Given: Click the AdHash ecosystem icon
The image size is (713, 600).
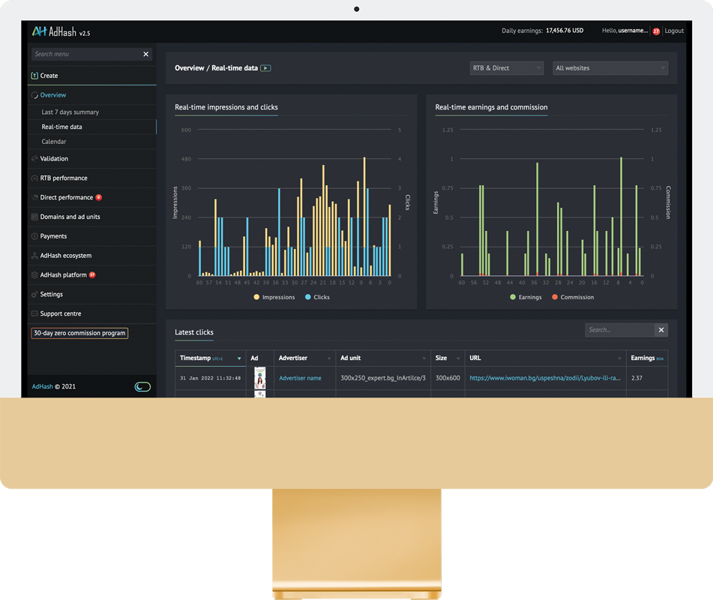Looking at the screenshot, I should [34, 256].
